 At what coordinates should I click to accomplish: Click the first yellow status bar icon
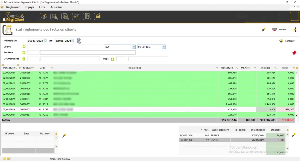(4, 159)
